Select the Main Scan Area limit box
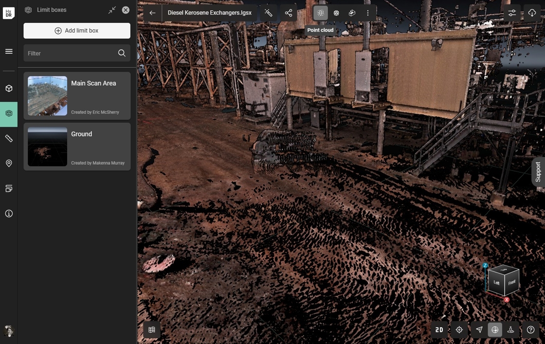The image size is (545, 344). tap(77, 96)
